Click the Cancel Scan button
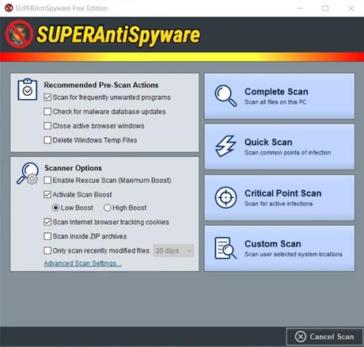The width and height of the screenshot is (364, 347). pyautogui.click(x=324, y=337)
